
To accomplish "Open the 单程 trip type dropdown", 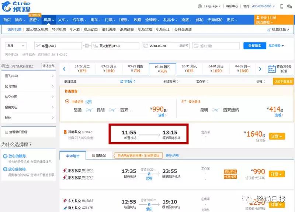I will tap(16, 46).
